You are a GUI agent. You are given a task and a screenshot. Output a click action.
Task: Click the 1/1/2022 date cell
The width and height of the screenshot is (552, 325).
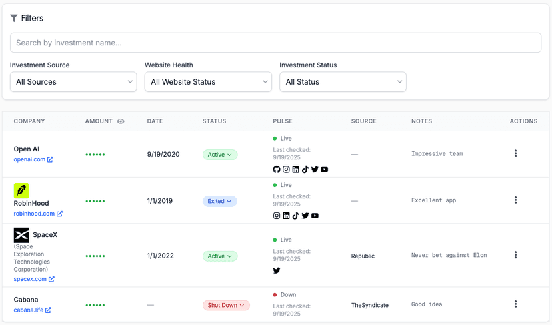coord(161,256)
